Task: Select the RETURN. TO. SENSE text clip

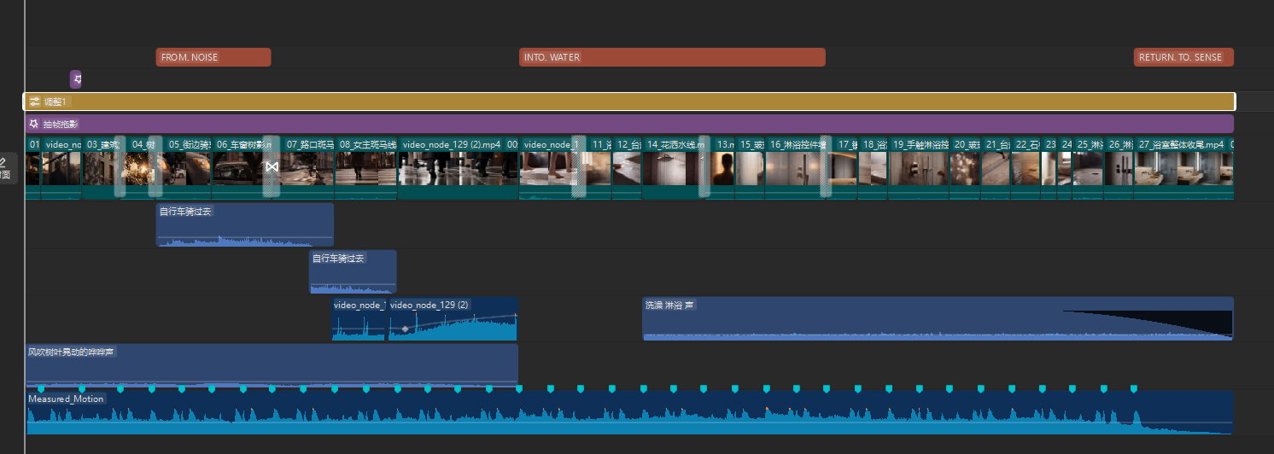Action: (x=1183, y=57)
